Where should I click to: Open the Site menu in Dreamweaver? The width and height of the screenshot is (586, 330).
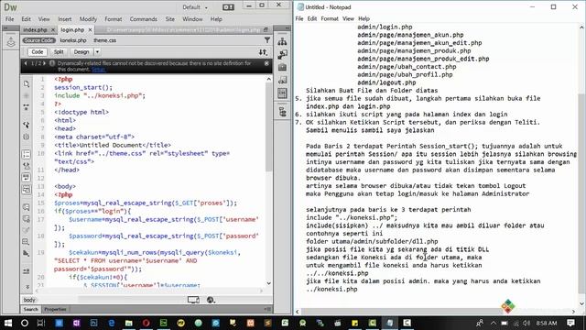pos(170,19)
